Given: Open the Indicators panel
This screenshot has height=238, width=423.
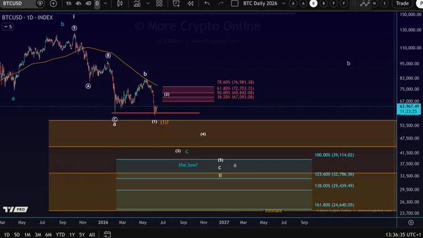Looking at the screenshot, I should coord(137,4).
